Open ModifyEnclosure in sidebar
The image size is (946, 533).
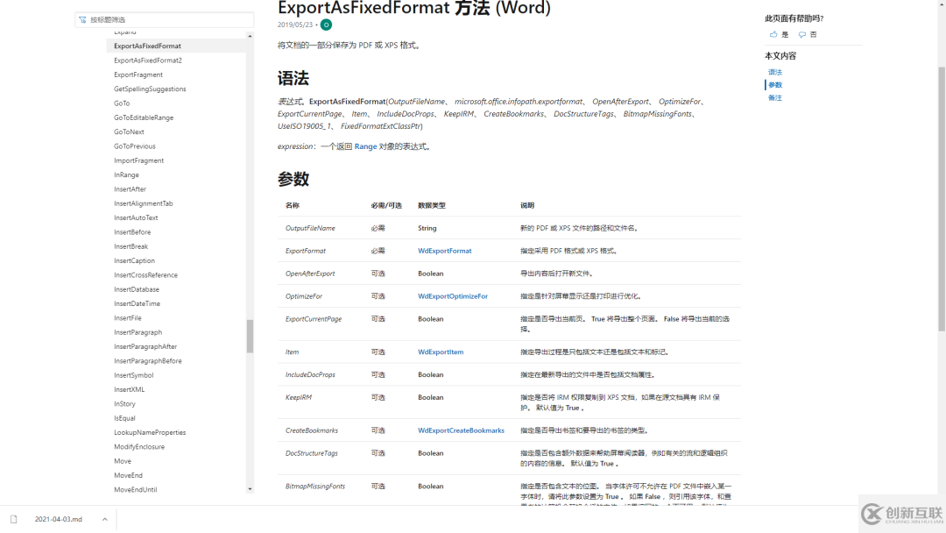tap(138, 447)
